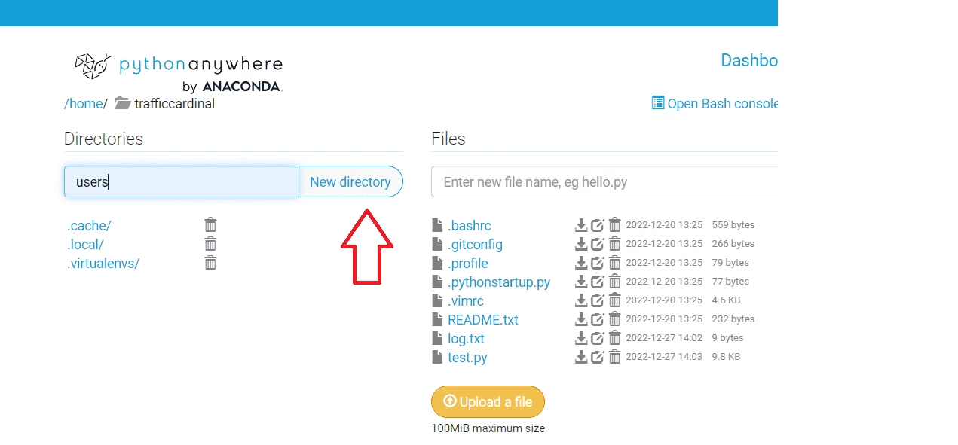Edit the .bashrc file
The image size is (958, 445).
click(598, 225)
